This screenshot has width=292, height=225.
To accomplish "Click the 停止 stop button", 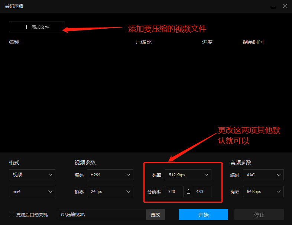I will click(259, 215).
